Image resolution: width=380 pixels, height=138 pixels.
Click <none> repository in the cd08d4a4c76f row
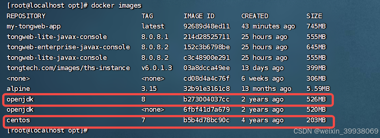18,78
